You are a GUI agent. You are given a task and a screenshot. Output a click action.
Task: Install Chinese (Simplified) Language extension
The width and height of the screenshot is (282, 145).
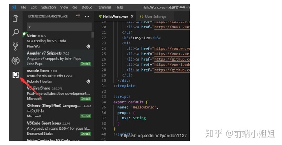click(86, 116)
